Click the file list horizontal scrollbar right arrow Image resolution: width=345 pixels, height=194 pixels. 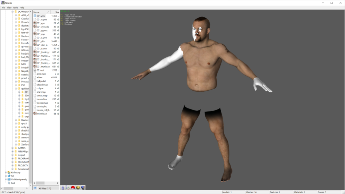coord(58,183)
